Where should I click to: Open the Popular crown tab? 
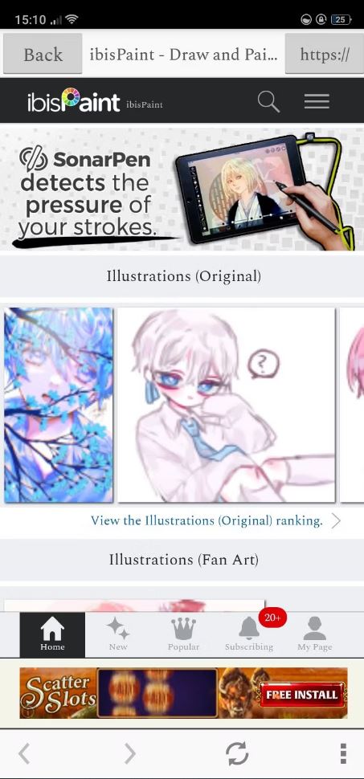[183, 634]
